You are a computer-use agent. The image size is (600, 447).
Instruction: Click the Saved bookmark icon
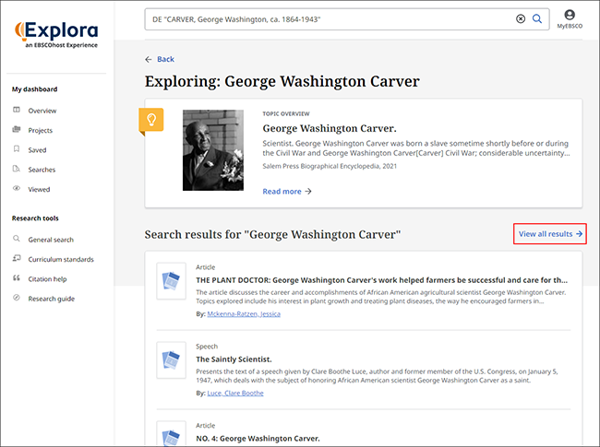coord(17,148)
